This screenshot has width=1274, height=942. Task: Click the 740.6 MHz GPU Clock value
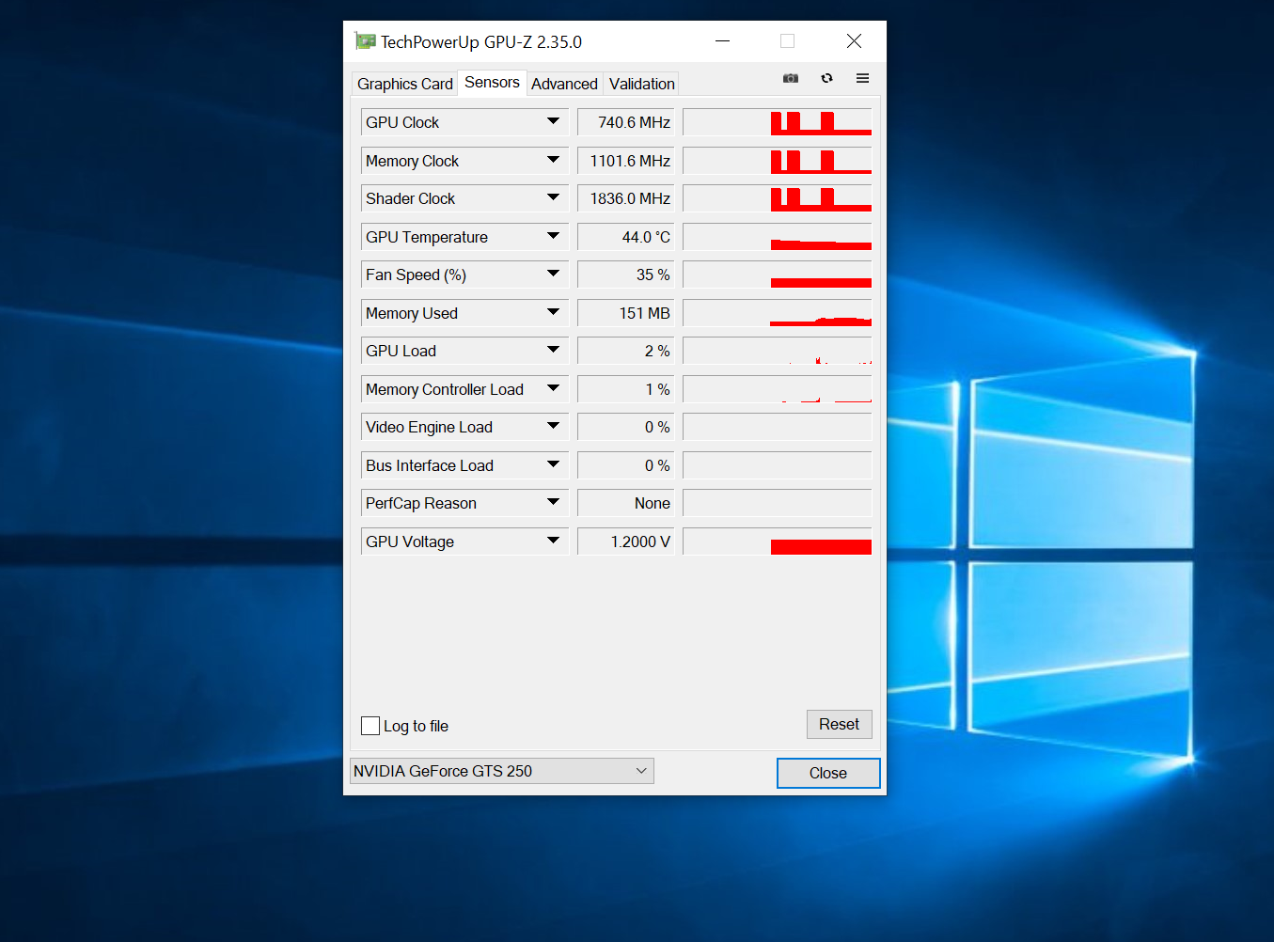(x=626, y=122)
